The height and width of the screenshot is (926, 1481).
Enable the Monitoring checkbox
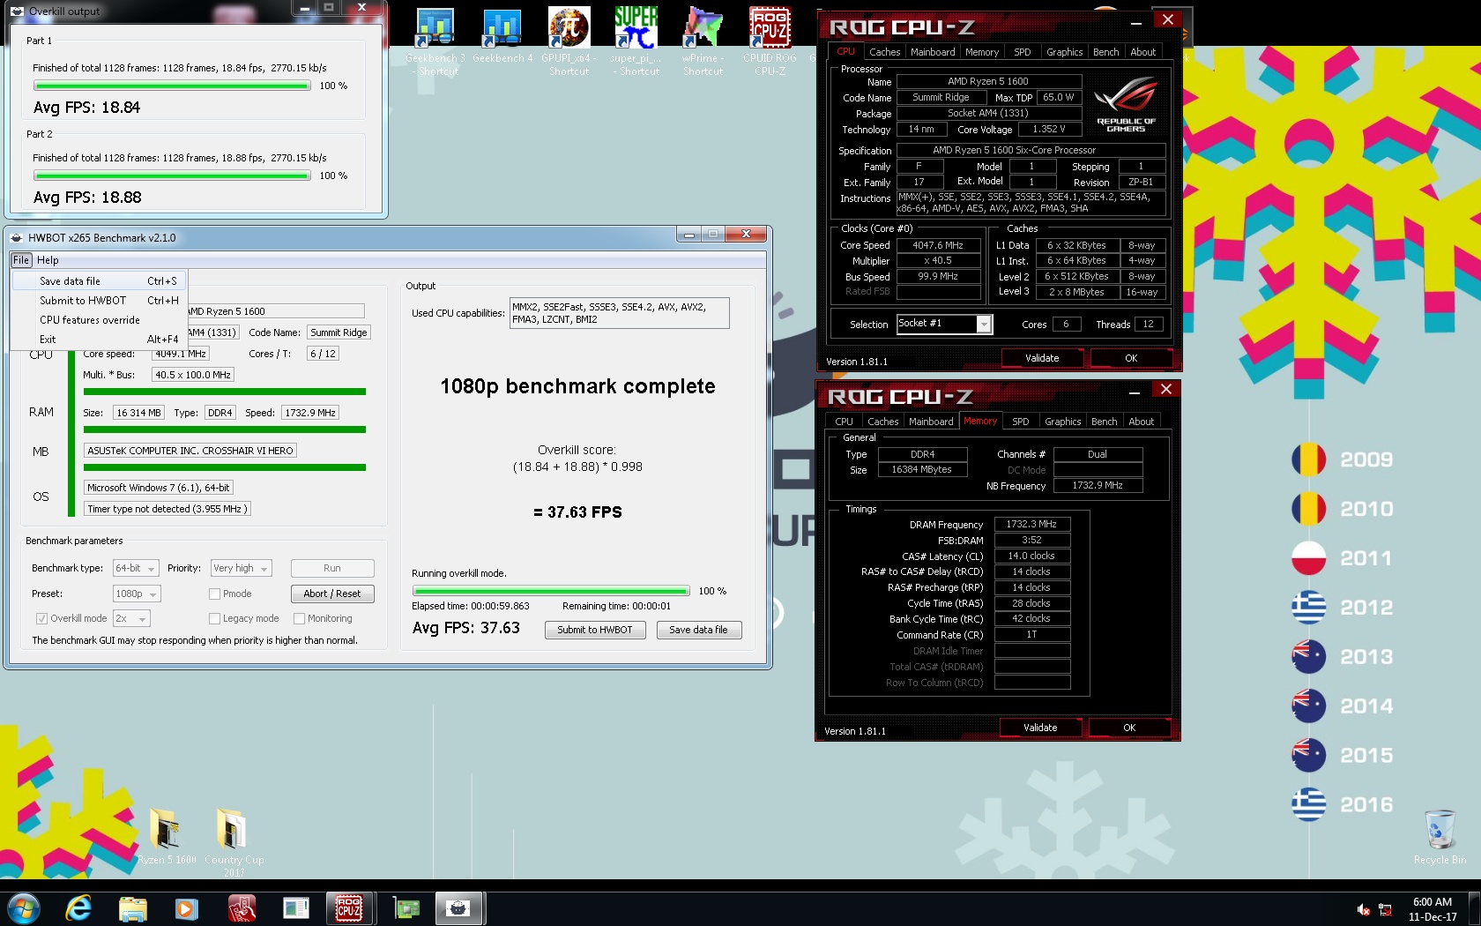[x=299, y=618]
